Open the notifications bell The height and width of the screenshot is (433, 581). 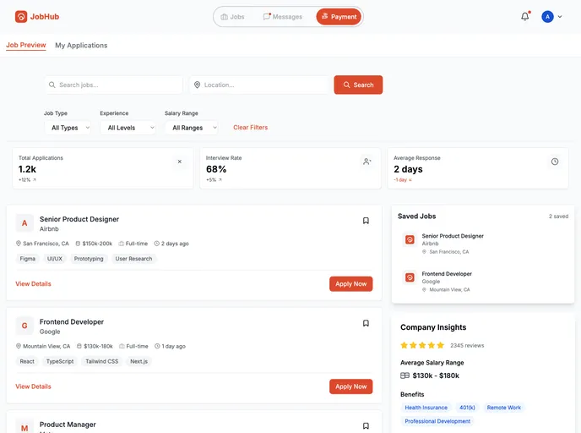point(525,16)
